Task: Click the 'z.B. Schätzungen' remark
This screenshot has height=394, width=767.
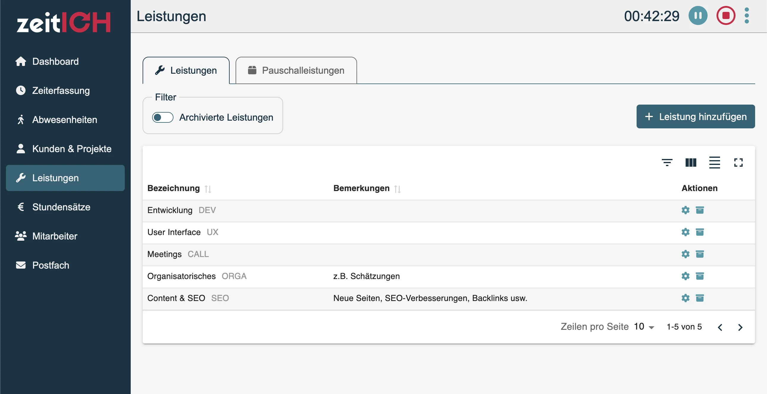Action: (x=366, y=276)
